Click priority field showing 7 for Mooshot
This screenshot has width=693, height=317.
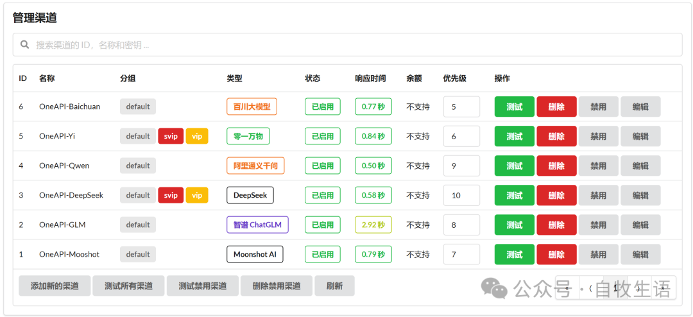click(x=461, y=254)
